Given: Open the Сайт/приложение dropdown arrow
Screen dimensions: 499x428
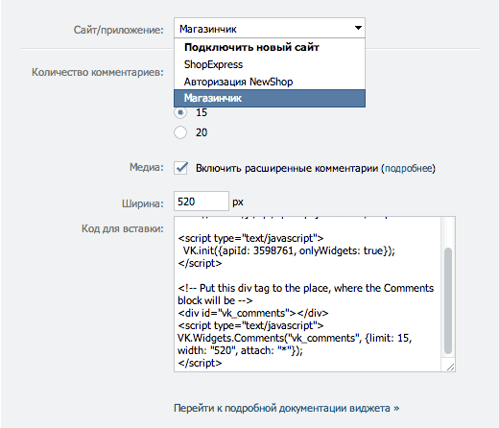Looking at the screenshot, I should click(358, 28).
